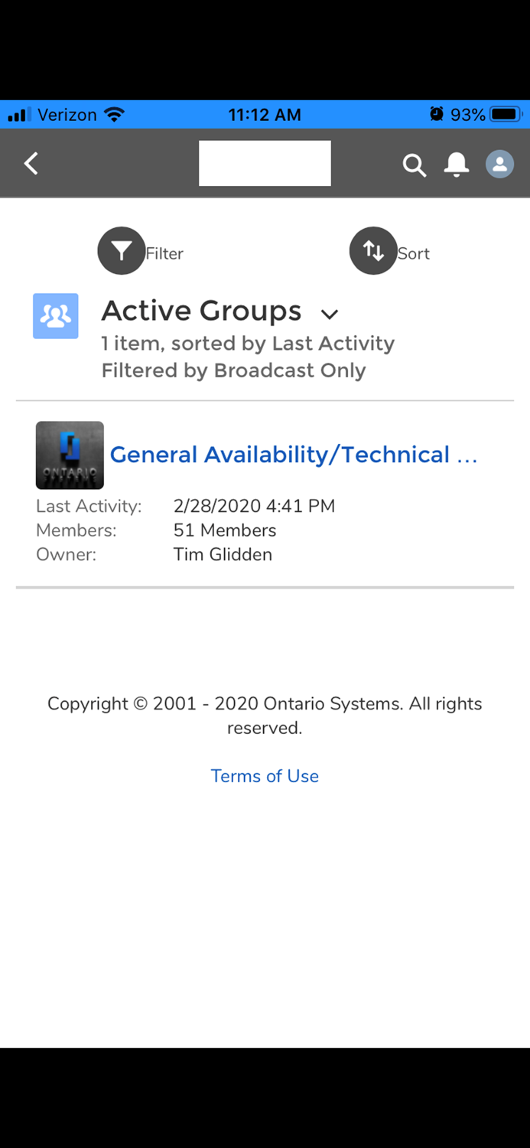Tap the Active Groups people icon
Viewport: 530px width, 1148px height.
coord(54,315)
